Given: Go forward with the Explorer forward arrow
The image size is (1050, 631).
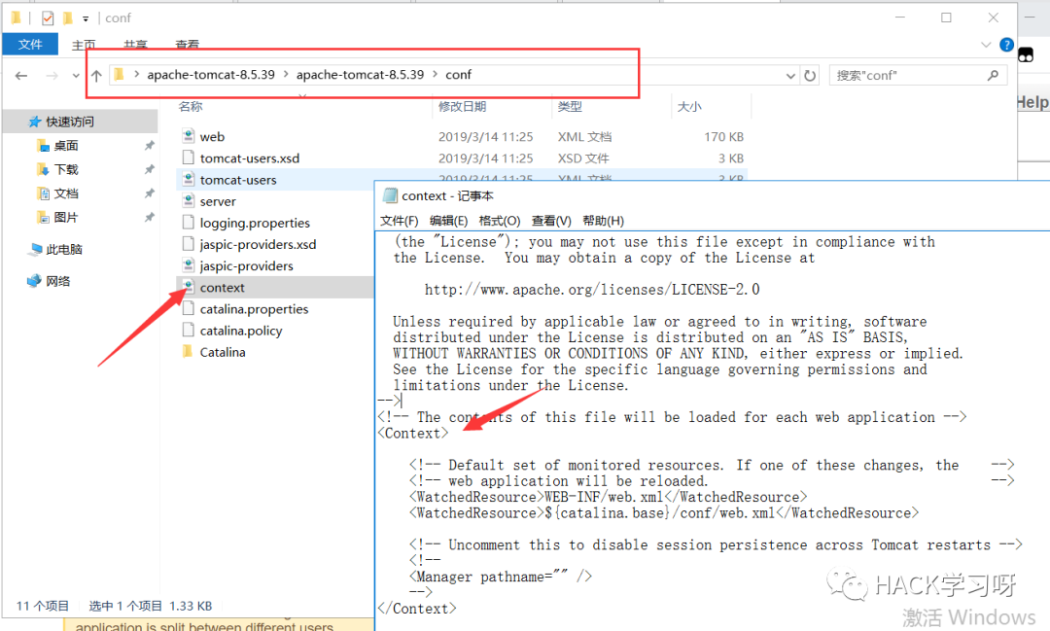Looking at the screenshot, I should coord(52,76).
